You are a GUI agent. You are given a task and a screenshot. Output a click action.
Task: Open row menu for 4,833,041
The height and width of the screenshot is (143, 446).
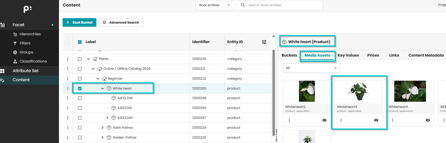(68, 108)
